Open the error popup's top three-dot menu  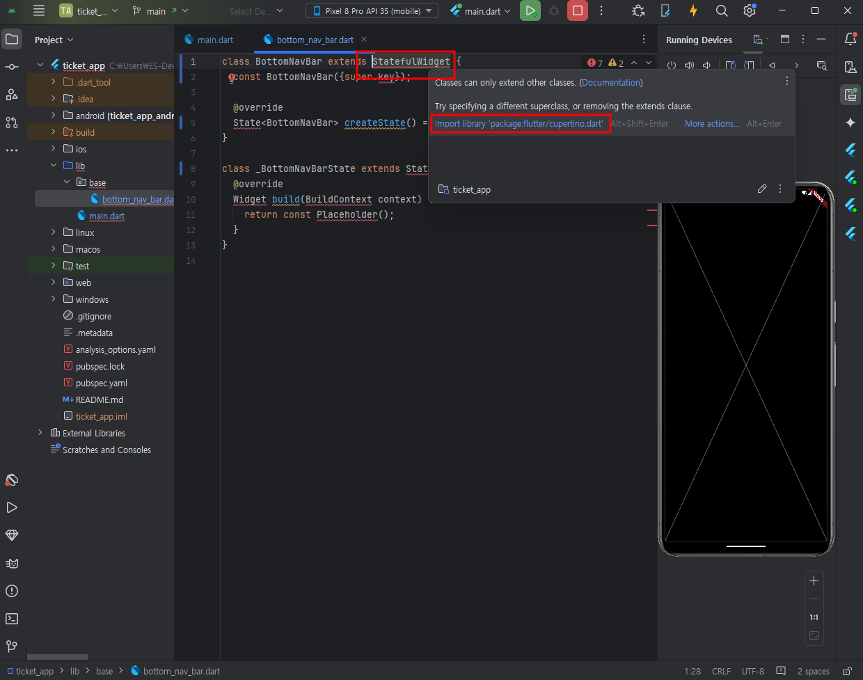(x=787, y=81)
